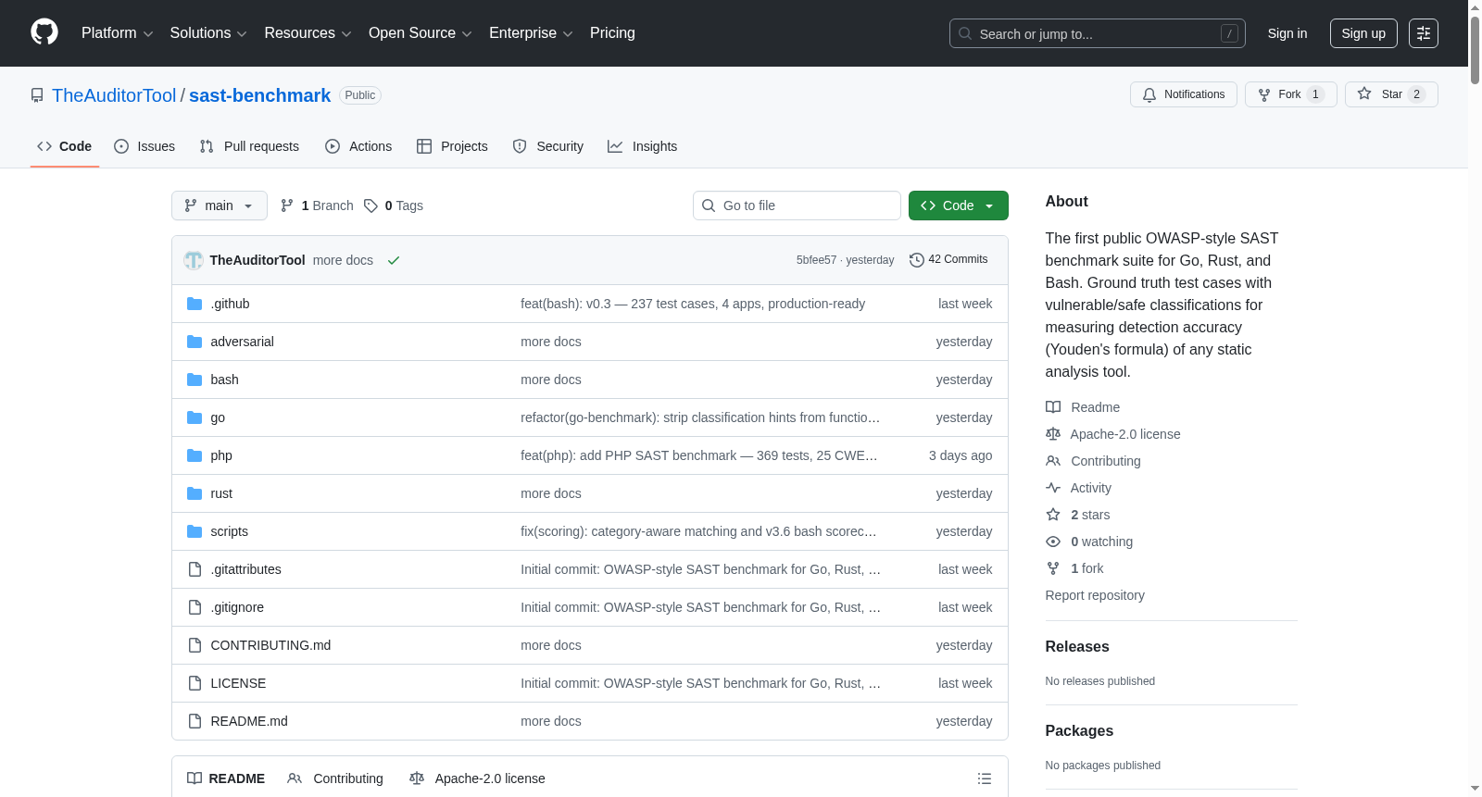
Task: Click the book icon beside Readme
Action: coord(1053,407)
